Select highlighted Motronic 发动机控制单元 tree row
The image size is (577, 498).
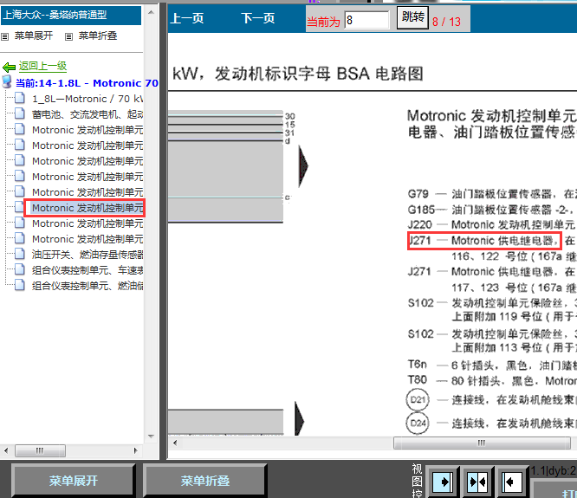(x=85, y=208)
